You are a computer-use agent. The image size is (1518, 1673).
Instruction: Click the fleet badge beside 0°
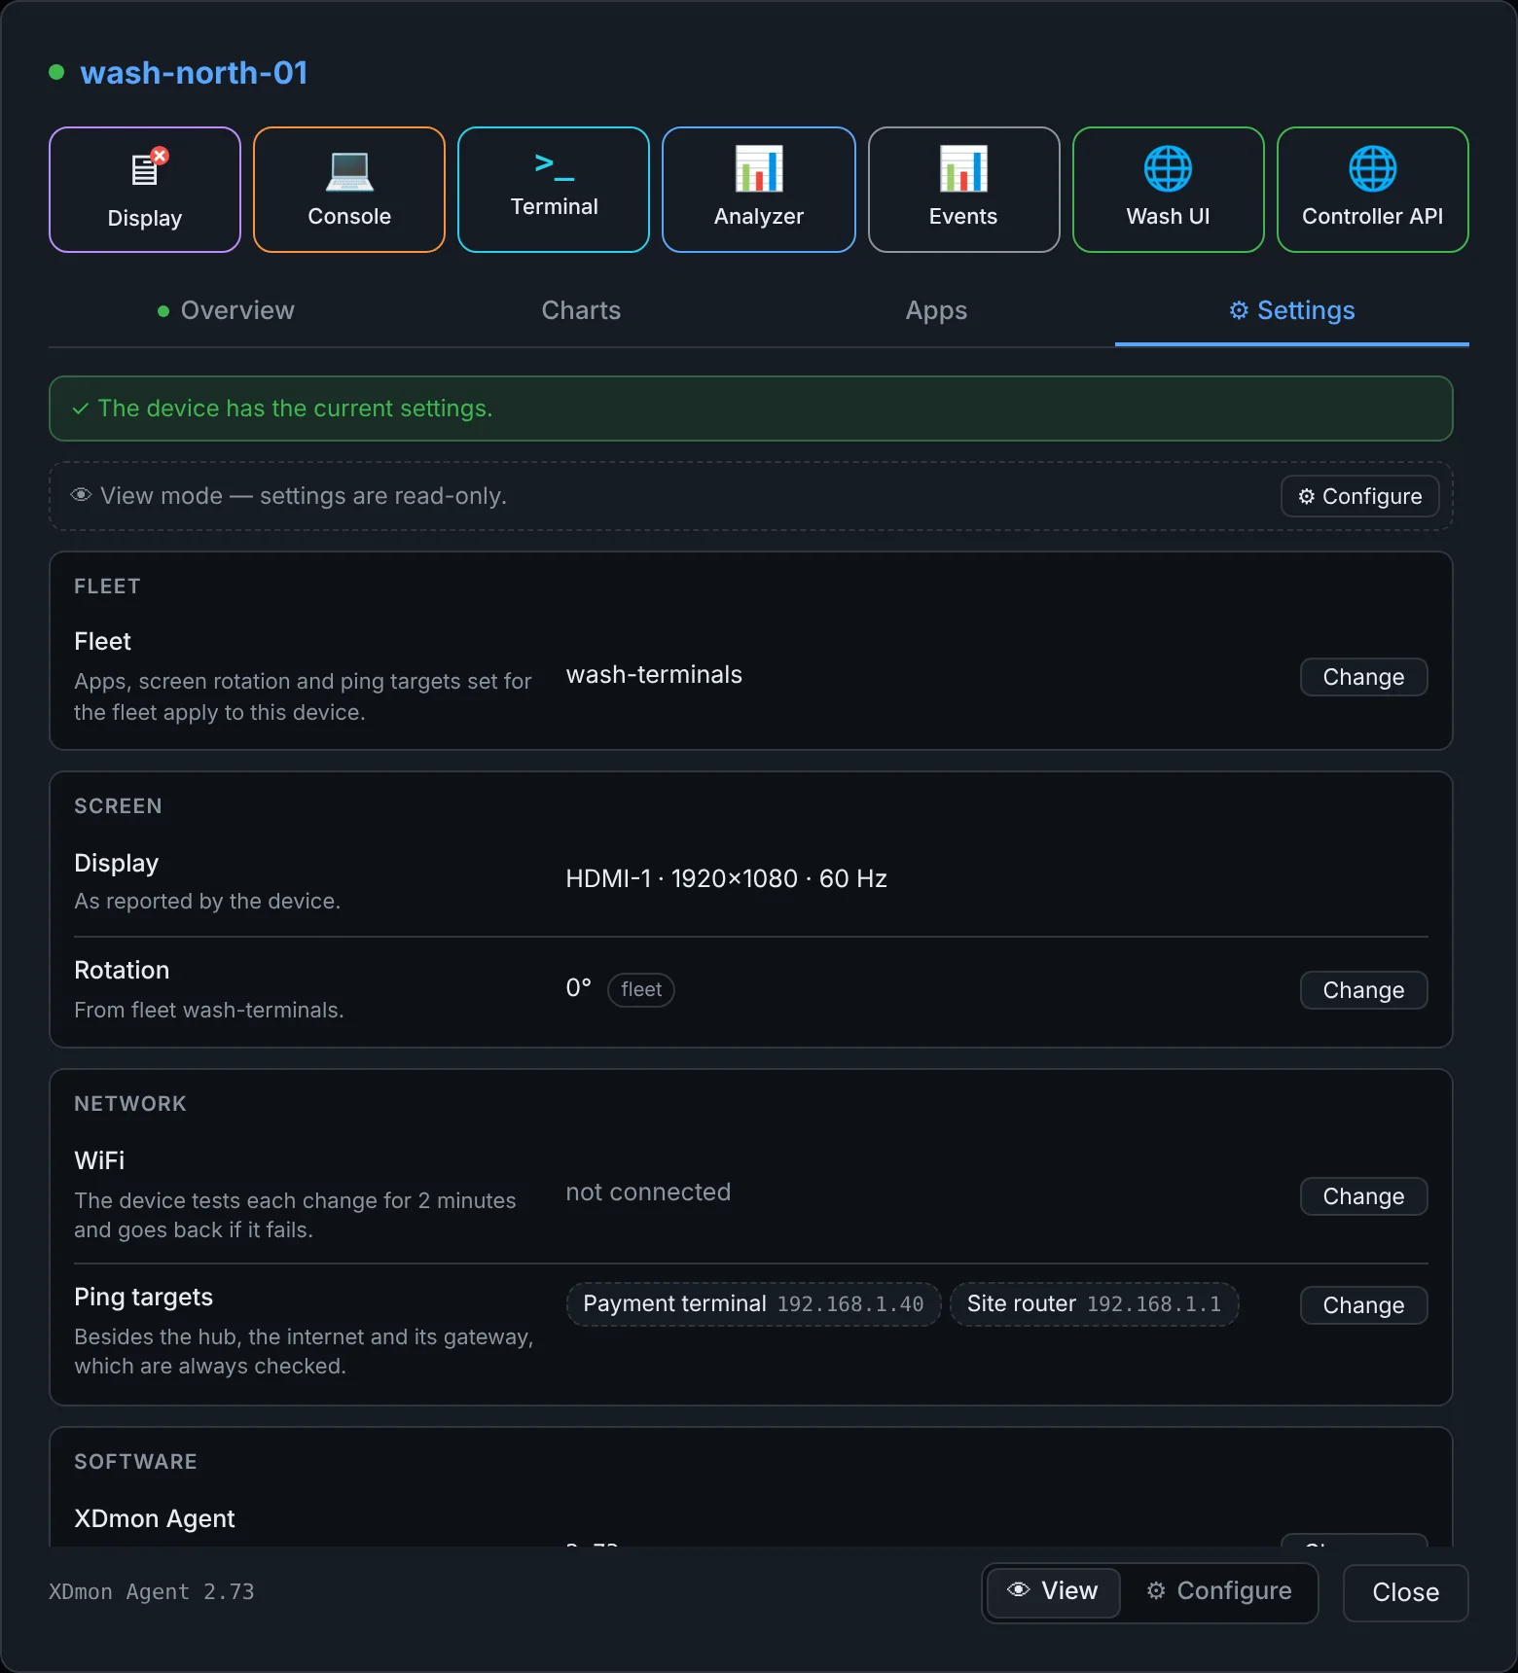tap(641, 989)
